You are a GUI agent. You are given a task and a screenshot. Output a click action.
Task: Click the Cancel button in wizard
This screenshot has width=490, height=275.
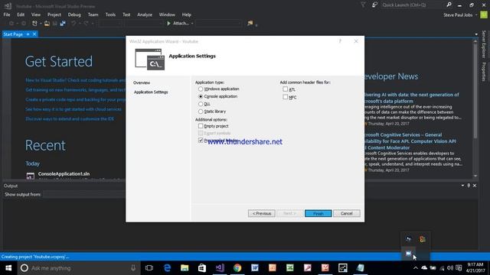coord(347,213)
